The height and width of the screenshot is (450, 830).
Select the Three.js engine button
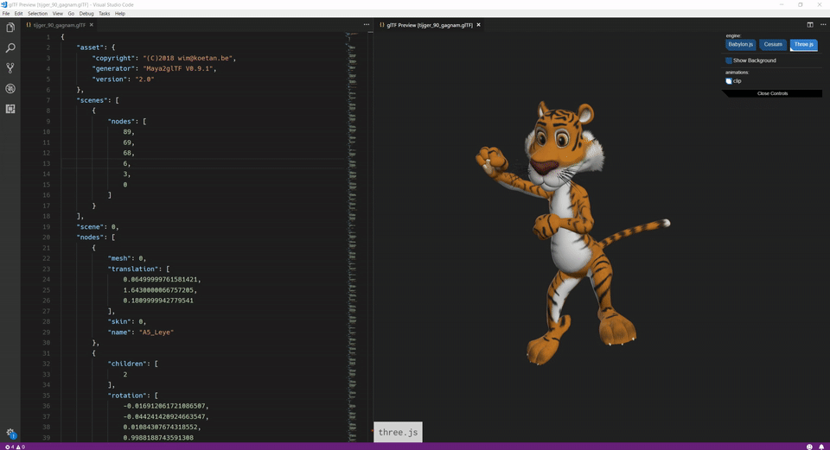click(x=803, y=44)
